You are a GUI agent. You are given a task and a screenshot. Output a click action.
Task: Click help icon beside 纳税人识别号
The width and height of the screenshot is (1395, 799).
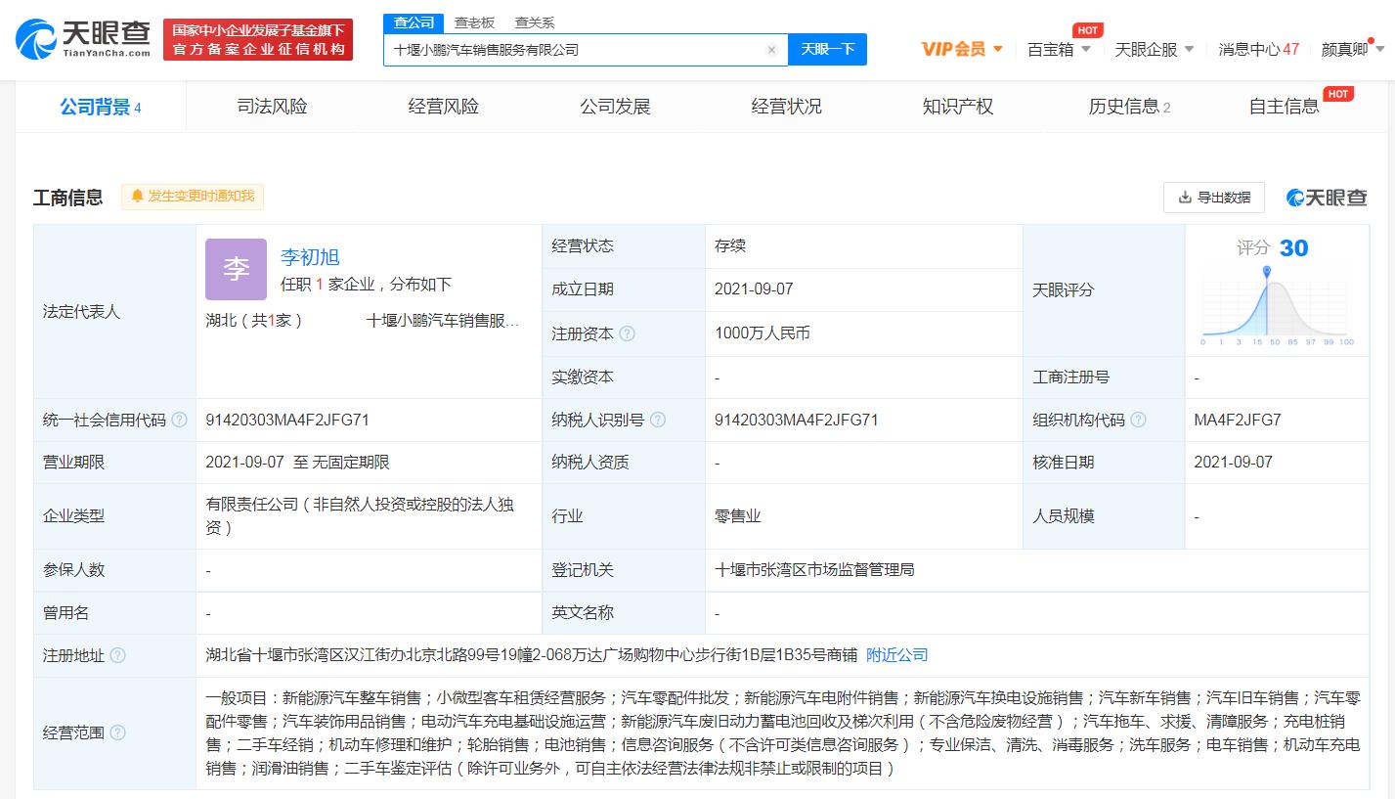(658, 420)
